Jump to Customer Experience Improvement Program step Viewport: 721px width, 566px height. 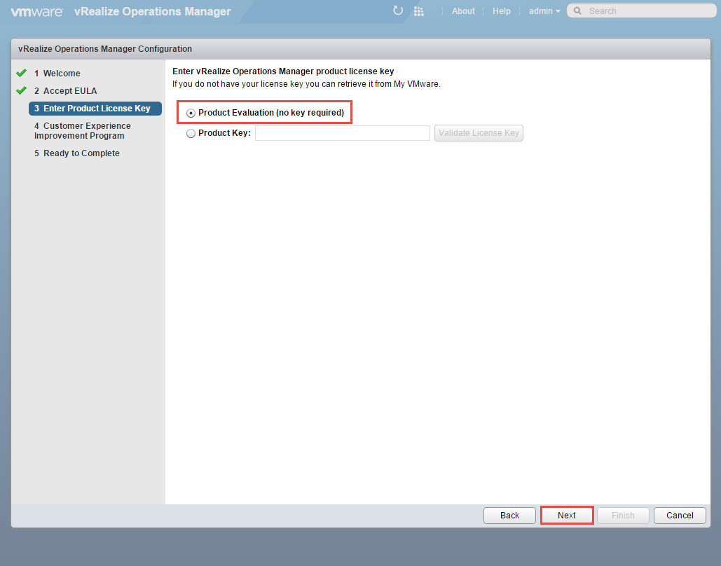[83, 131]
